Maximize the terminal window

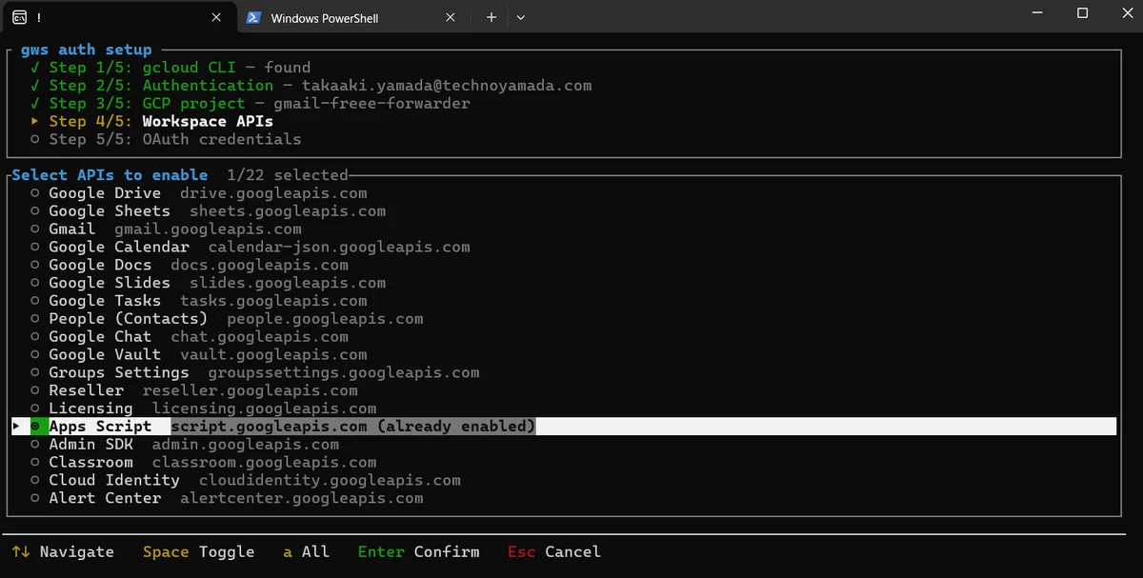tap(1082, 13)
